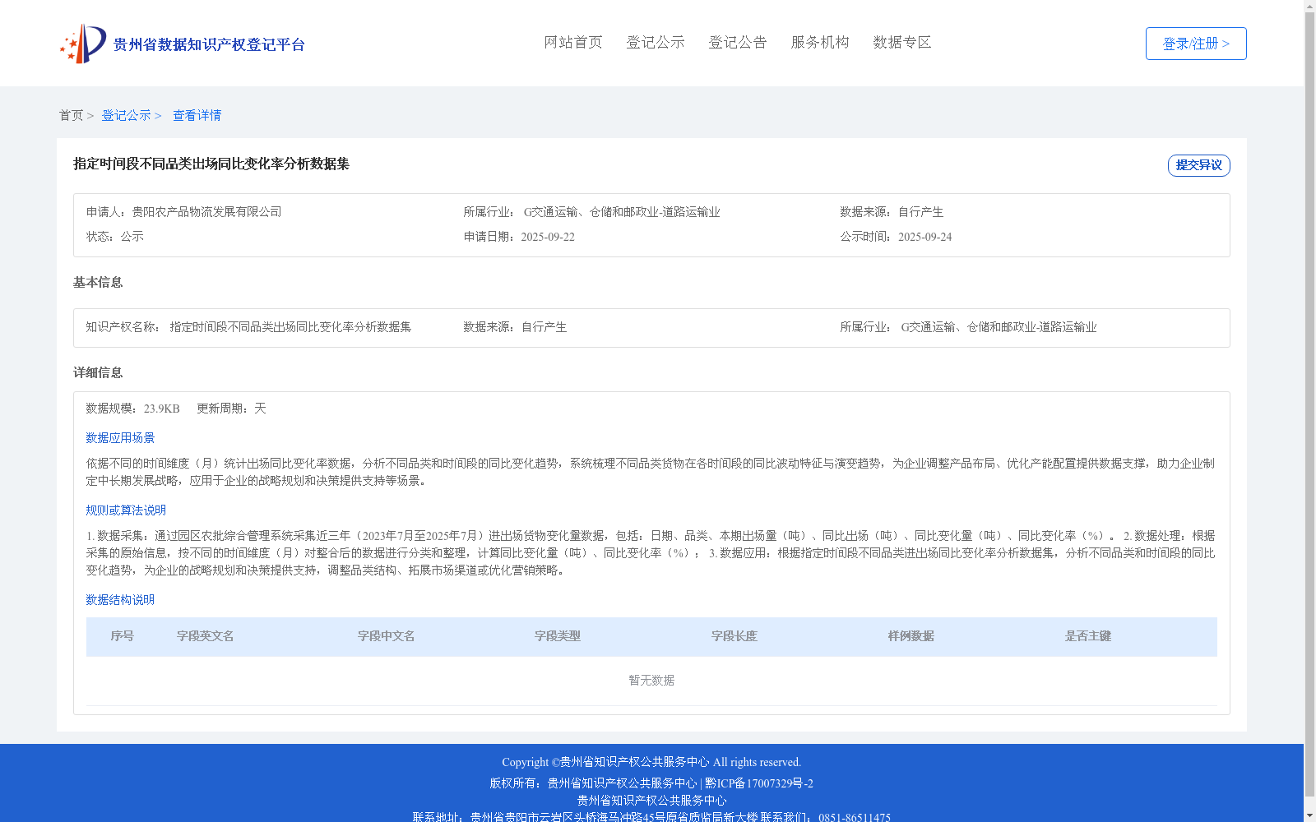The height and width of the screenshot is (822, 1316).
Task: Open 服务机构 navigation item
Action: click(x=820, y=42)
